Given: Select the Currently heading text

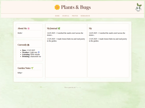Looking at the screenshot, I should [22, 45].
